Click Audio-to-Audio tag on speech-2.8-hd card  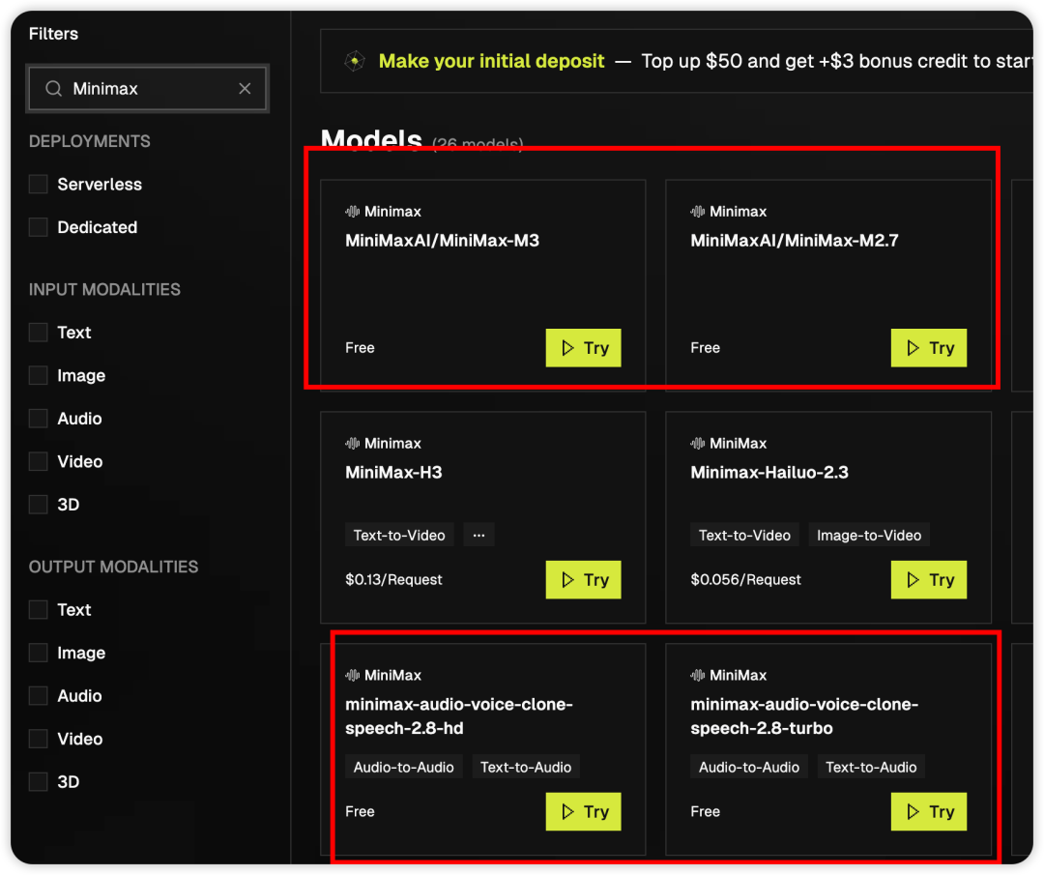point(403,767)
